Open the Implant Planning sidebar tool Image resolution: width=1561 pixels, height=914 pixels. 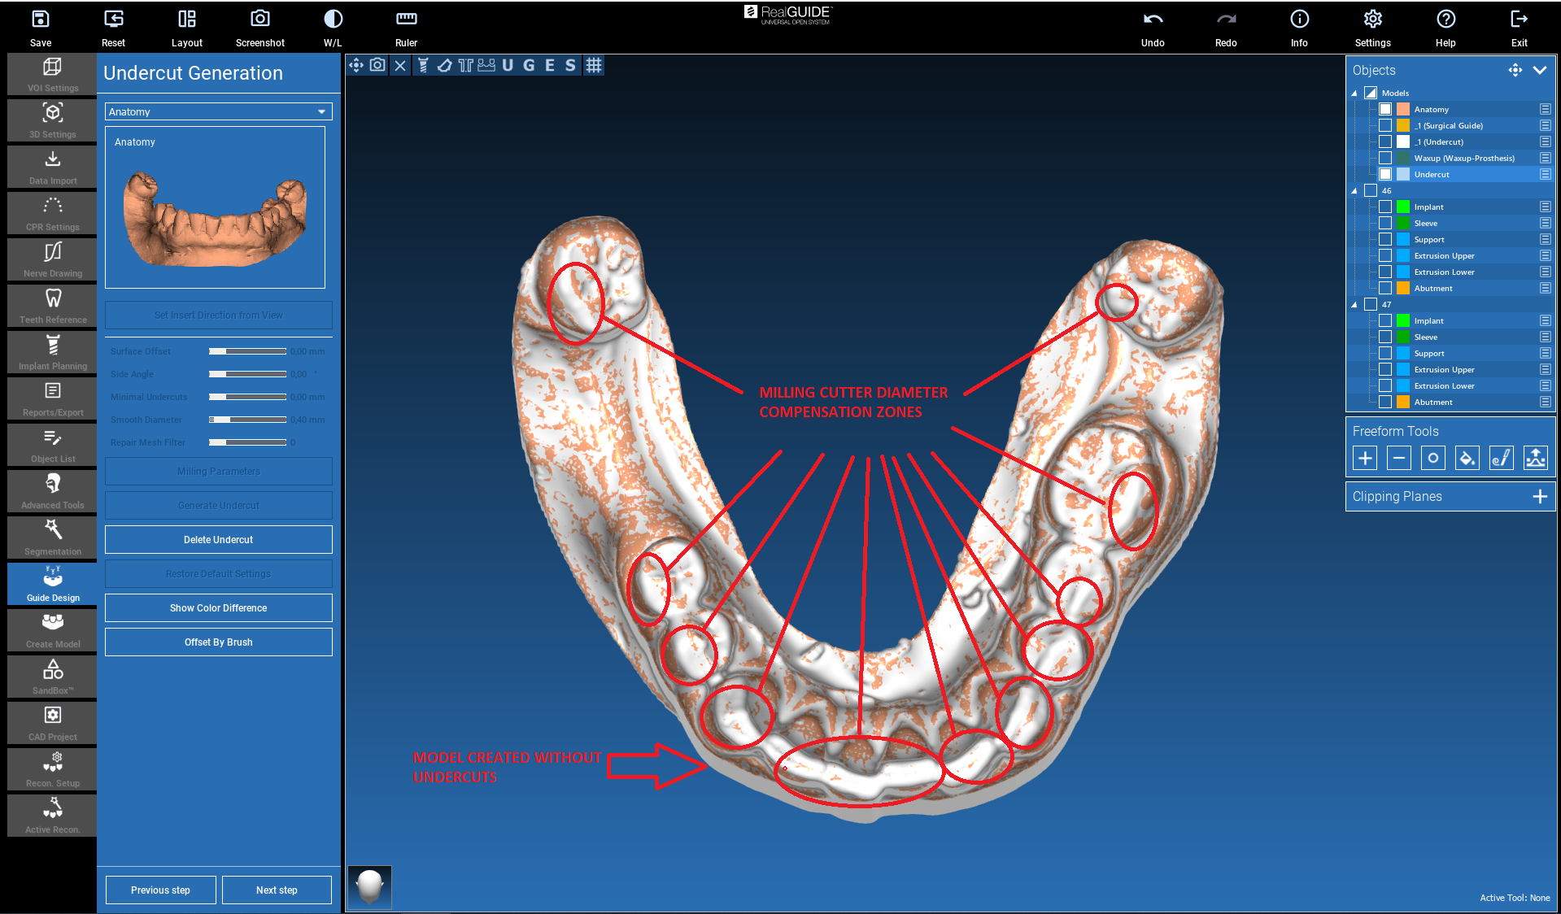pos(53,352)
